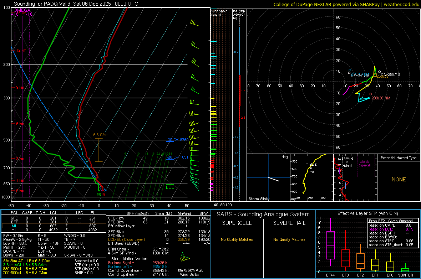Click the OMEGA label
421x279 pixels.
tap(22, 10)
